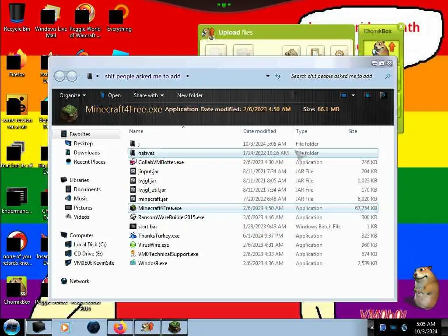Change view with the views button

pyautogui.click(x=344, y=95)
